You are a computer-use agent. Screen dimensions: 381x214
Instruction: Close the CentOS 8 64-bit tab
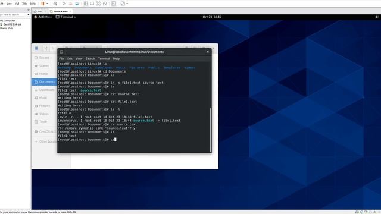coord(70,11)
